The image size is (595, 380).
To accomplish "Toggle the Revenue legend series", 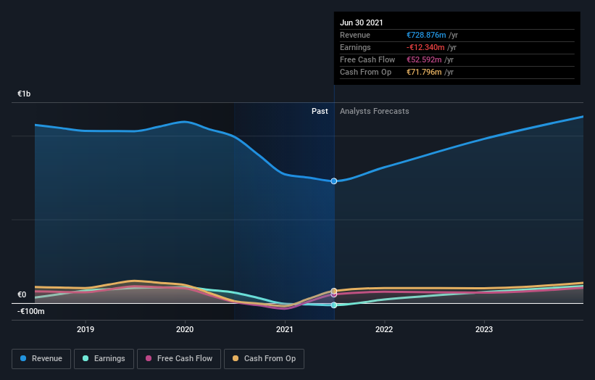I will coord(41,359).
